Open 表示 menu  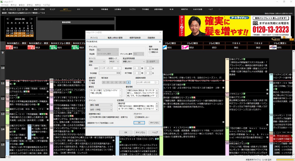(13, 5)
